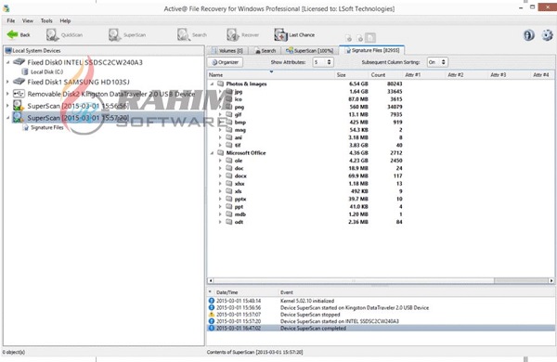Image resolution: width=557 pixels, height=362 pixels.
Task: Select Fixed Disk0 INTEL drive icon
Action: [x=19, y=62]
